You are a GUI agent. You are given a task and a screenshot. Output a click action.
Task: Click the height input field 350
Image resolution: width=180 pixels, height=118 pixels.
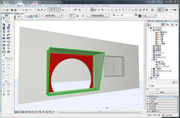click(126, 15)
